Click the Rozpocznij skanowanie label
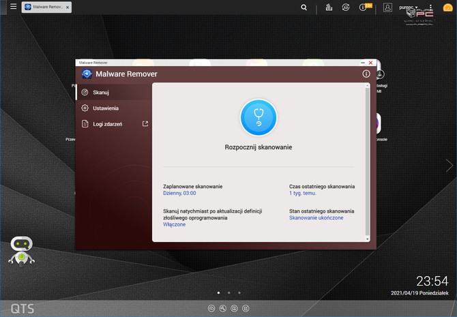The height and width of the screenshot is (317, 457). [x=259, y=147]
